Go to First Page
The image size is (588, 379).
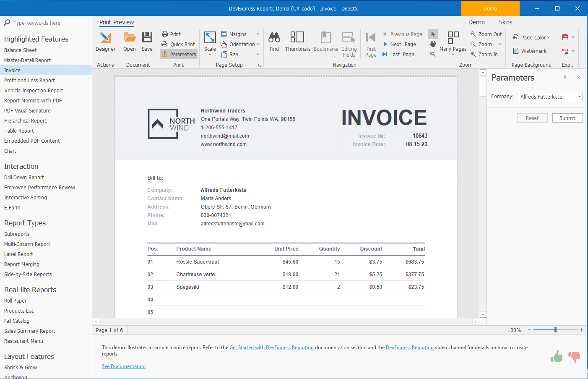(371, 44)
